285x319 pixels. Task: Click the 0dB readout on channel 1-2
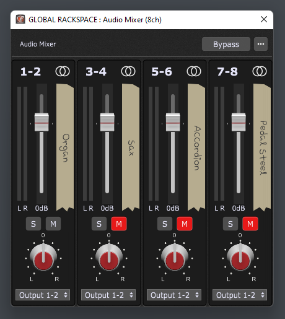pyautogui.click(x=42, y=208)
